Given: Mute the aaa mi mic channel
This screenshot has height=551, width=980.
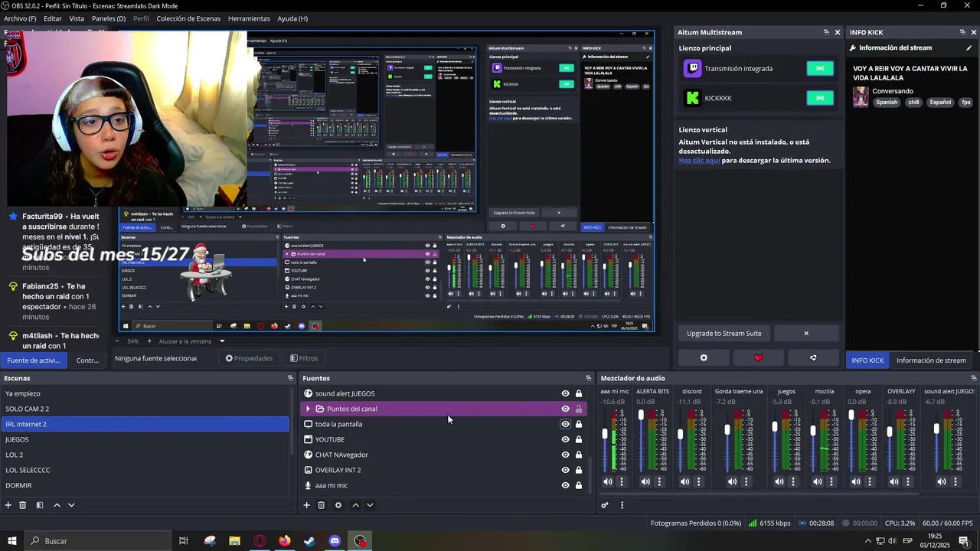Looking at the screenshot, I should pos(608,482).
